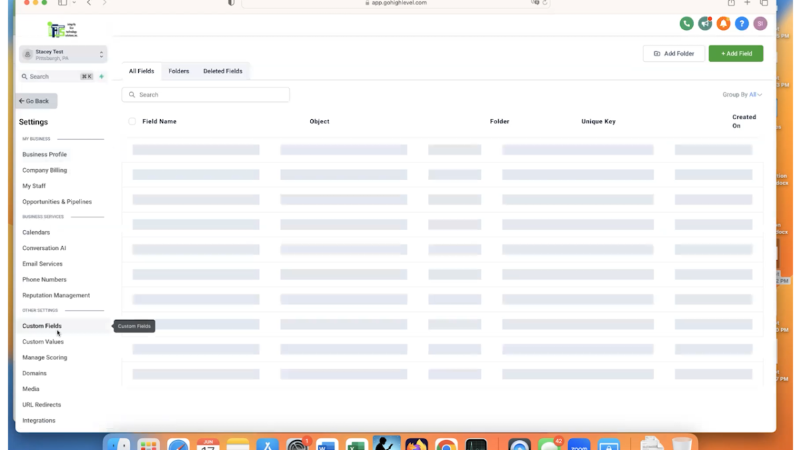Open Custom Values in the sidebar
Image resolution: width=801 pixels, height=450 pixels.
pyautogui.click(x=43, y=341)
